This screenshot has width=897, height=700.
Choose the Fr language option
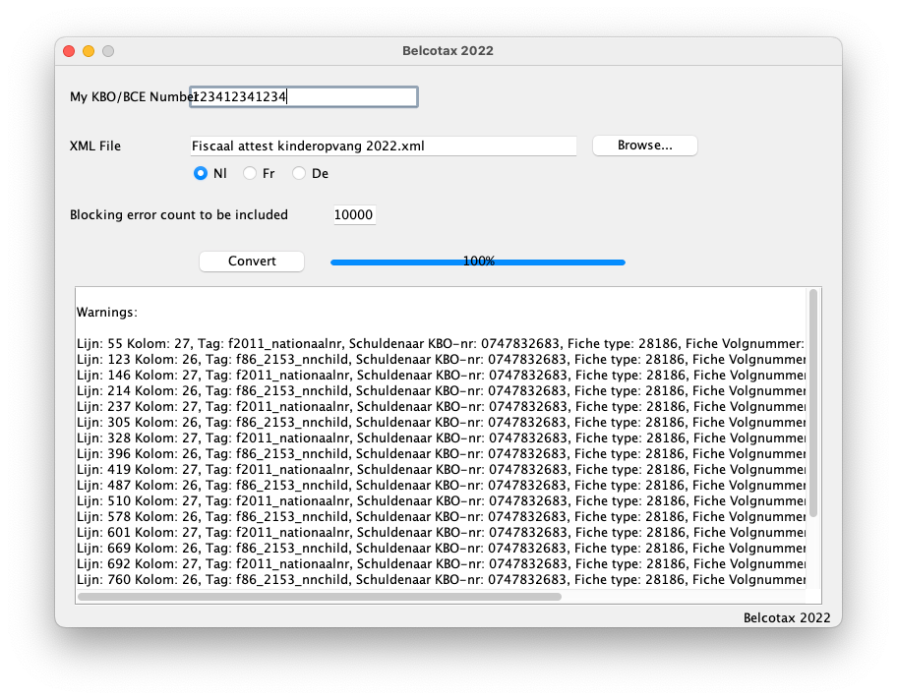[x=250, y=173]
